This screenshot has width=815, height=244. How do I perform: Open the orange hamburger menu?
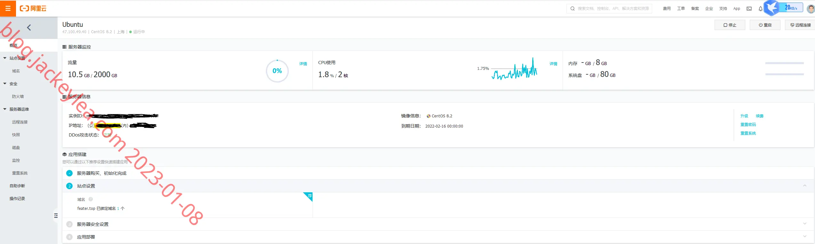[x=8, y=8]
